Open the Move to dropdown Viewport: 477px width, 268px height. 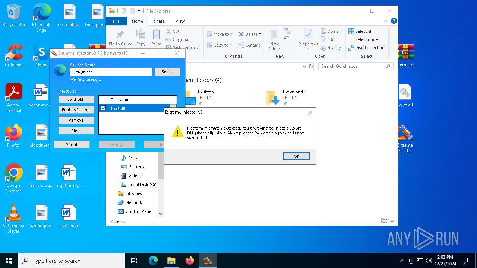(220, 34)
